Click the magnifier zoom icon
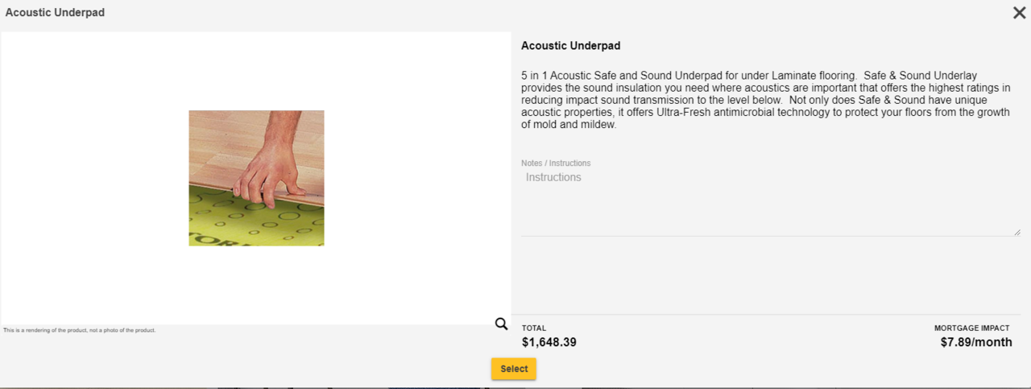Viewport: 1031px width, 389px height. pos(501,324)
